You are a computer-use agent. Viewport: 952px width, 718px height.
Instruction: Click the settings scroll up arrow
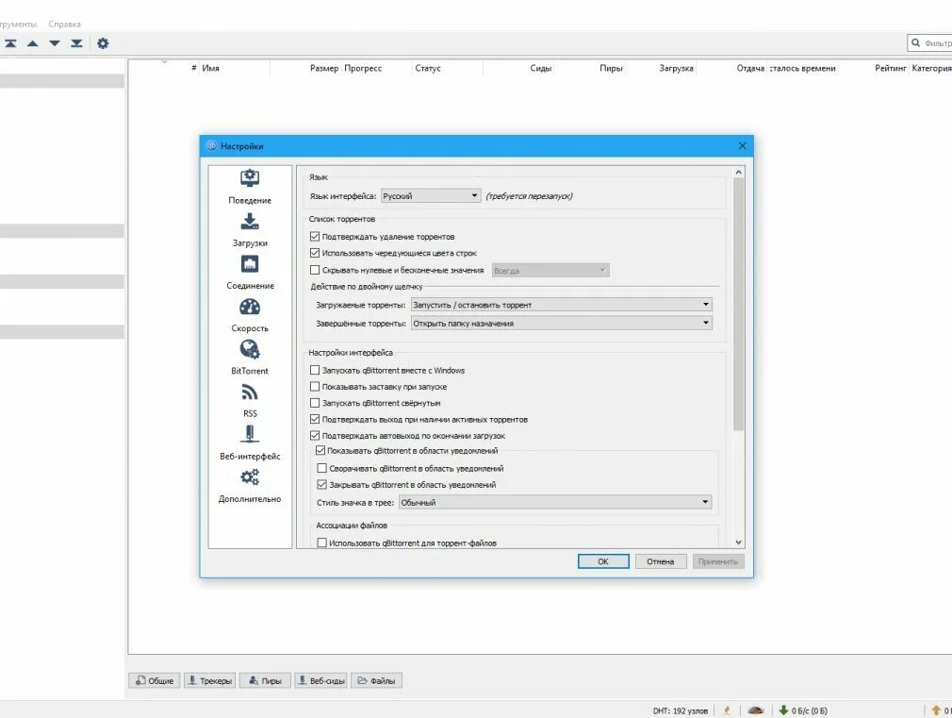click(x=738, y=172)
